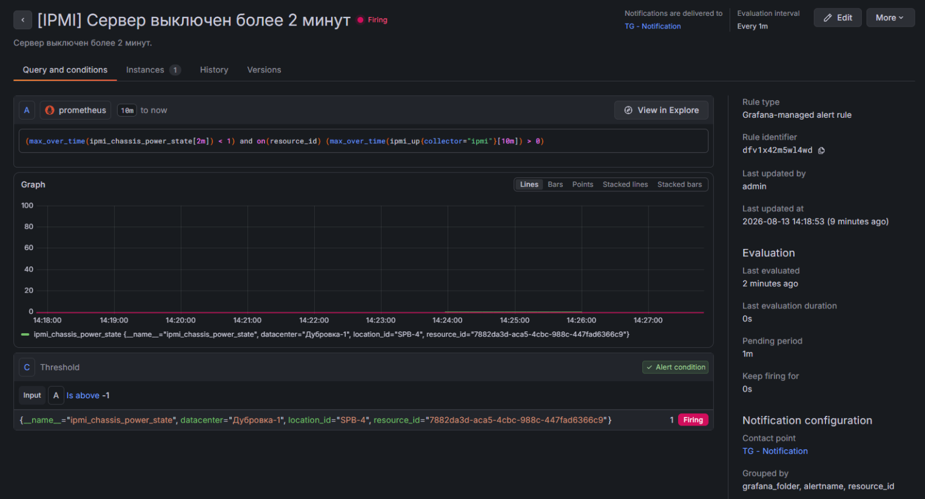Open the History tab

point(214,70)
